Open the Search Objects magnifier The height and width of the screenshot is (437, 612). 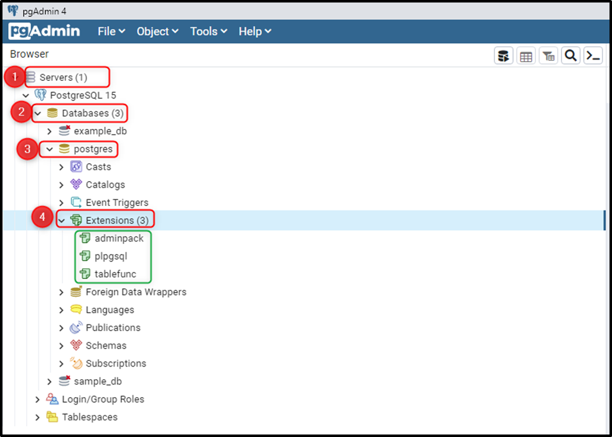[x=571, y=55]
